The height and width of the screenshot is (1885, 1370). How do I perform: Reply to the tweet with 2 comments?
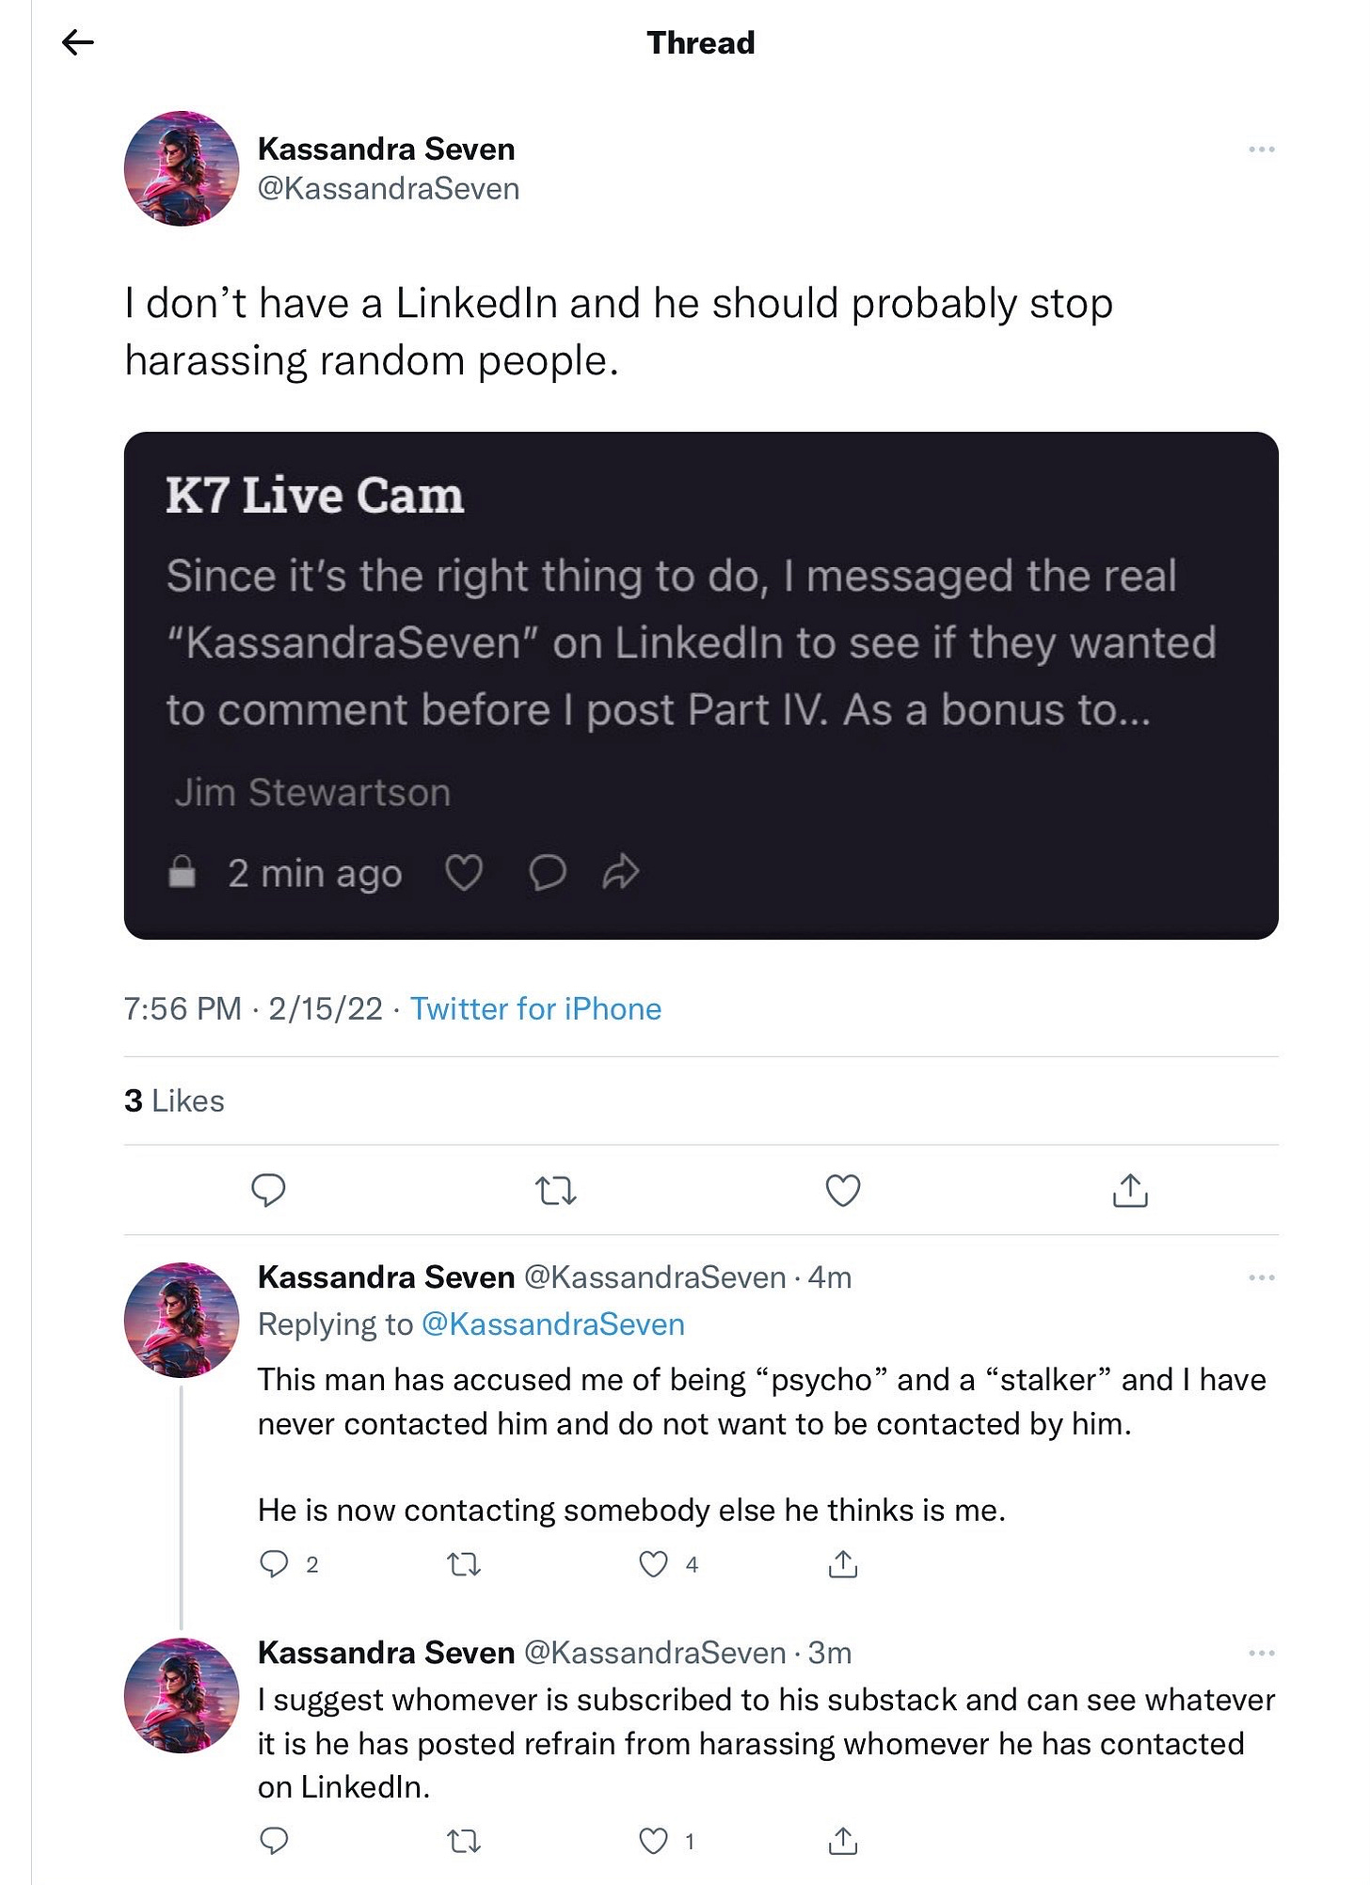(x=274, y=1564)
